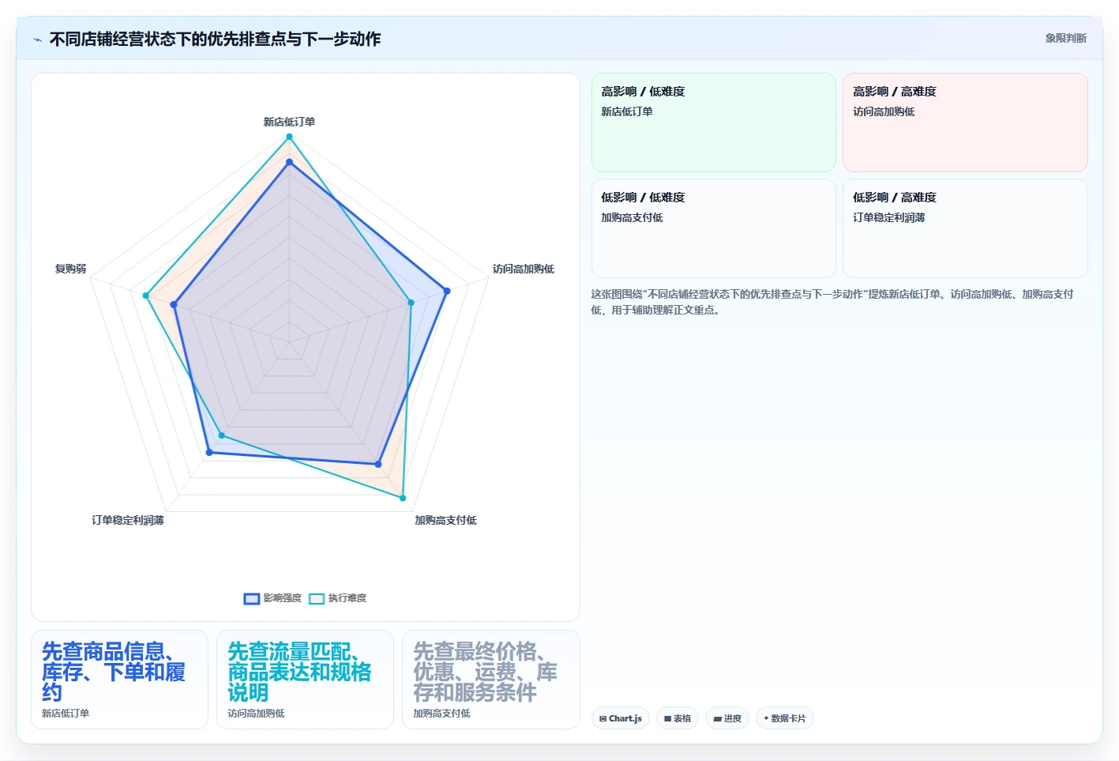Open the card 先查最终价格、优惠、运费、库存和服务条件
Image resolution: width=1119 pixels, height=761 pixels.
point(491,680)
